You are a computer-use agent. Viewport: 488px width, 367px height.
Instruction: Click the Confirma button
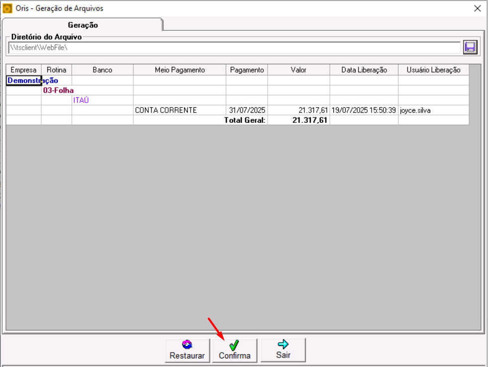[235, 351]
